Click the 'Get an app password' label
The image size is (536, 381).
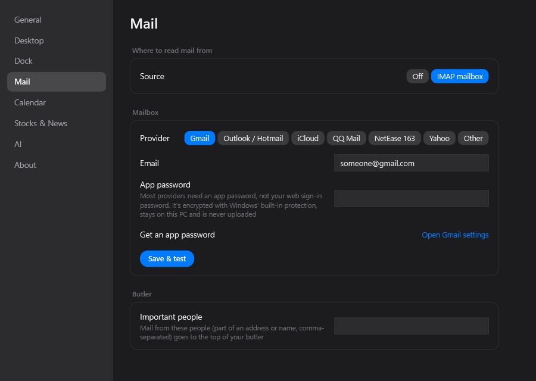click(177, 235)
